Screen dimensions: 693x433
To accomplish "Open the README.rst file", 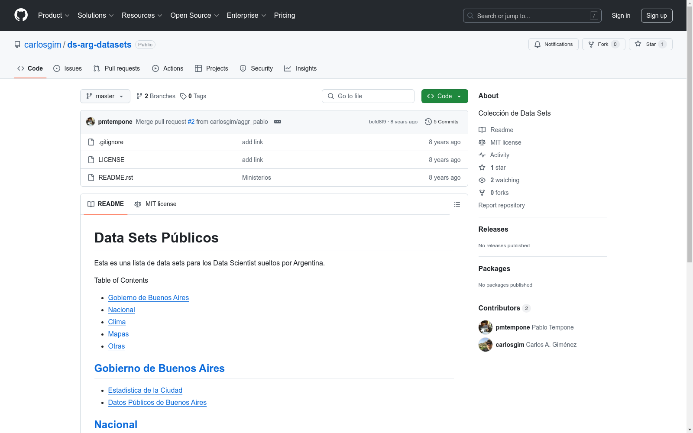I will tap(116, 178).
